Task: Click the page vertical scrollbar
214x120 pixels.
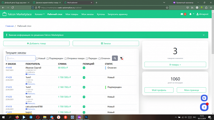Action: (213, 33)
